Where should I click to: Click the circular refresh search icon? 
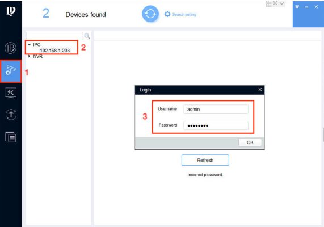(x=150, y=14)
